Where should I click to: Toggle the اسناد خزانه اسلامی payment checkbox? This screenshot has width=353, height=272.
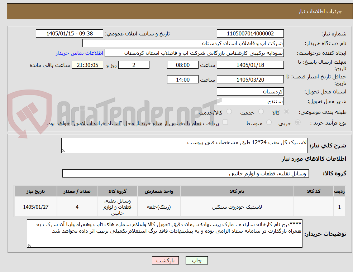click(225, 122)
